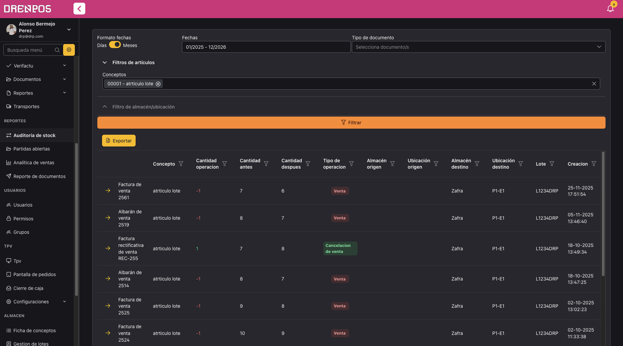Open Partidas abiertas report
This screenshot has height=346, width=623.
(32, 149)
